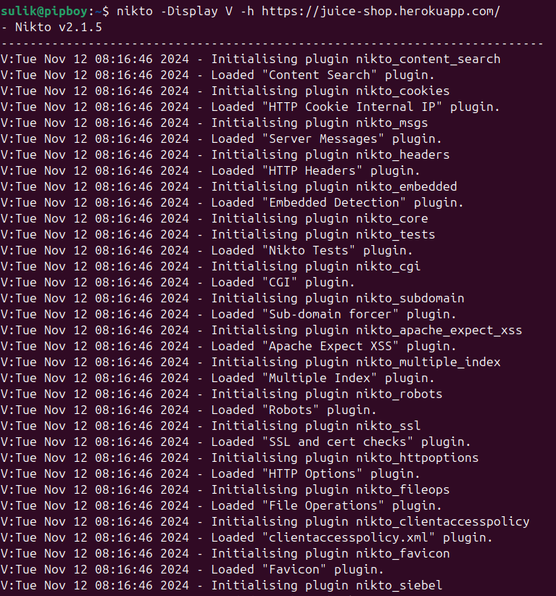Click the nikto_apache_expect_xss plugin name
This screenshot has width=556, height=596.
coord(439,331)
